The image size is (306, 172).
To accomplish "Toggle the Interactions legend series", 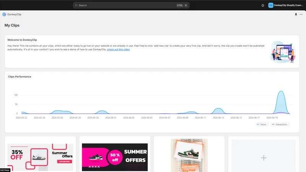I will [280, 125].
